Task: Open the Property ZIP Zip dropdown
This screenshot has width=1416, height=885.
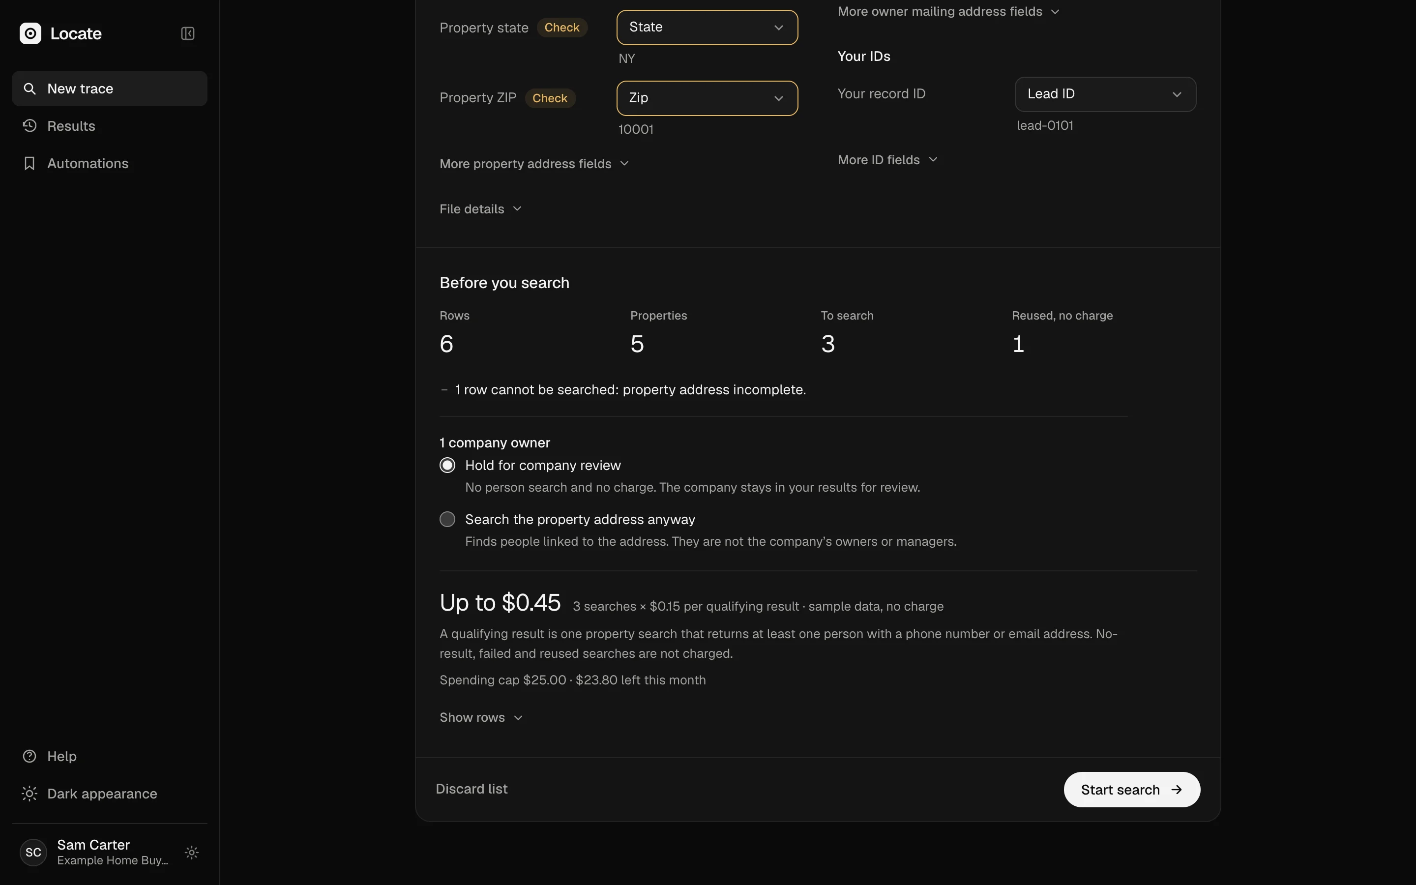Action: coord(707,98)
